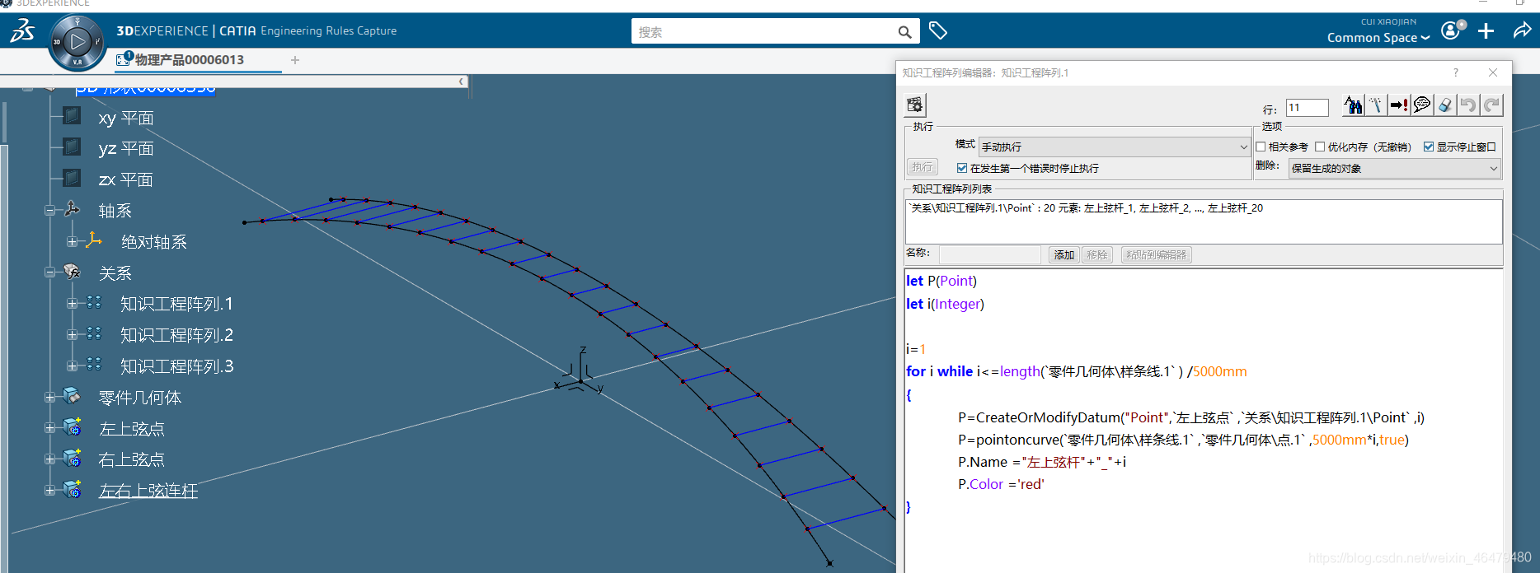Open the action settings icon at dialog top-left
The height and width of the screenshot is (573, 1540).
pyautogui.click(x=915, y=105)
